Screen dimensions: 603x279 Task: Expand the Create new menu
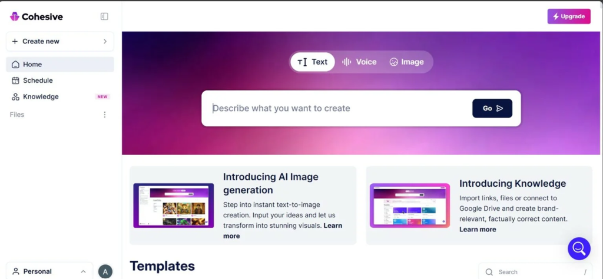tap(59, 42)
